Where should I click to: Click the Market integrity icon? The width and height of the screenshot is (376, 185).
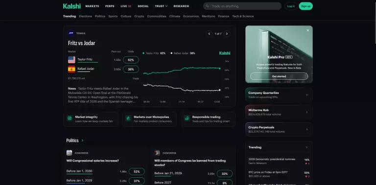pyautogui.click(x=70, y=118)
